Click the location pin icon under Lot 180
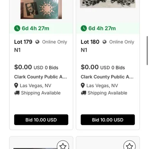 click(83, 86)
